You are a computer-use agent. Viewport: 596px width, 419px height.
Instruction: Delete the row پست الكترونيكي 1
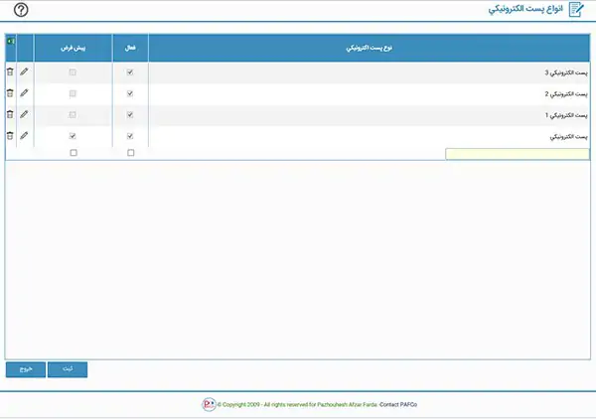[x=10, y=114]
